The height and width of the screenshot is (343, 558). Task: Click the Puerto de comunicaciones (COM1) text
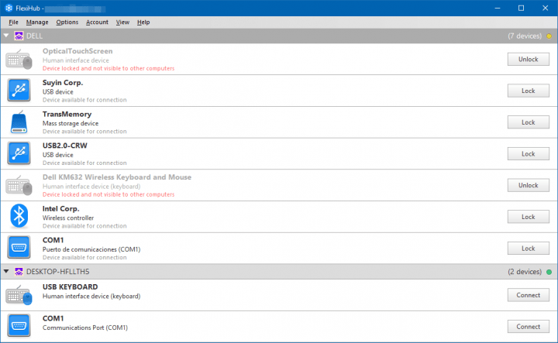[x=91, y=249]
